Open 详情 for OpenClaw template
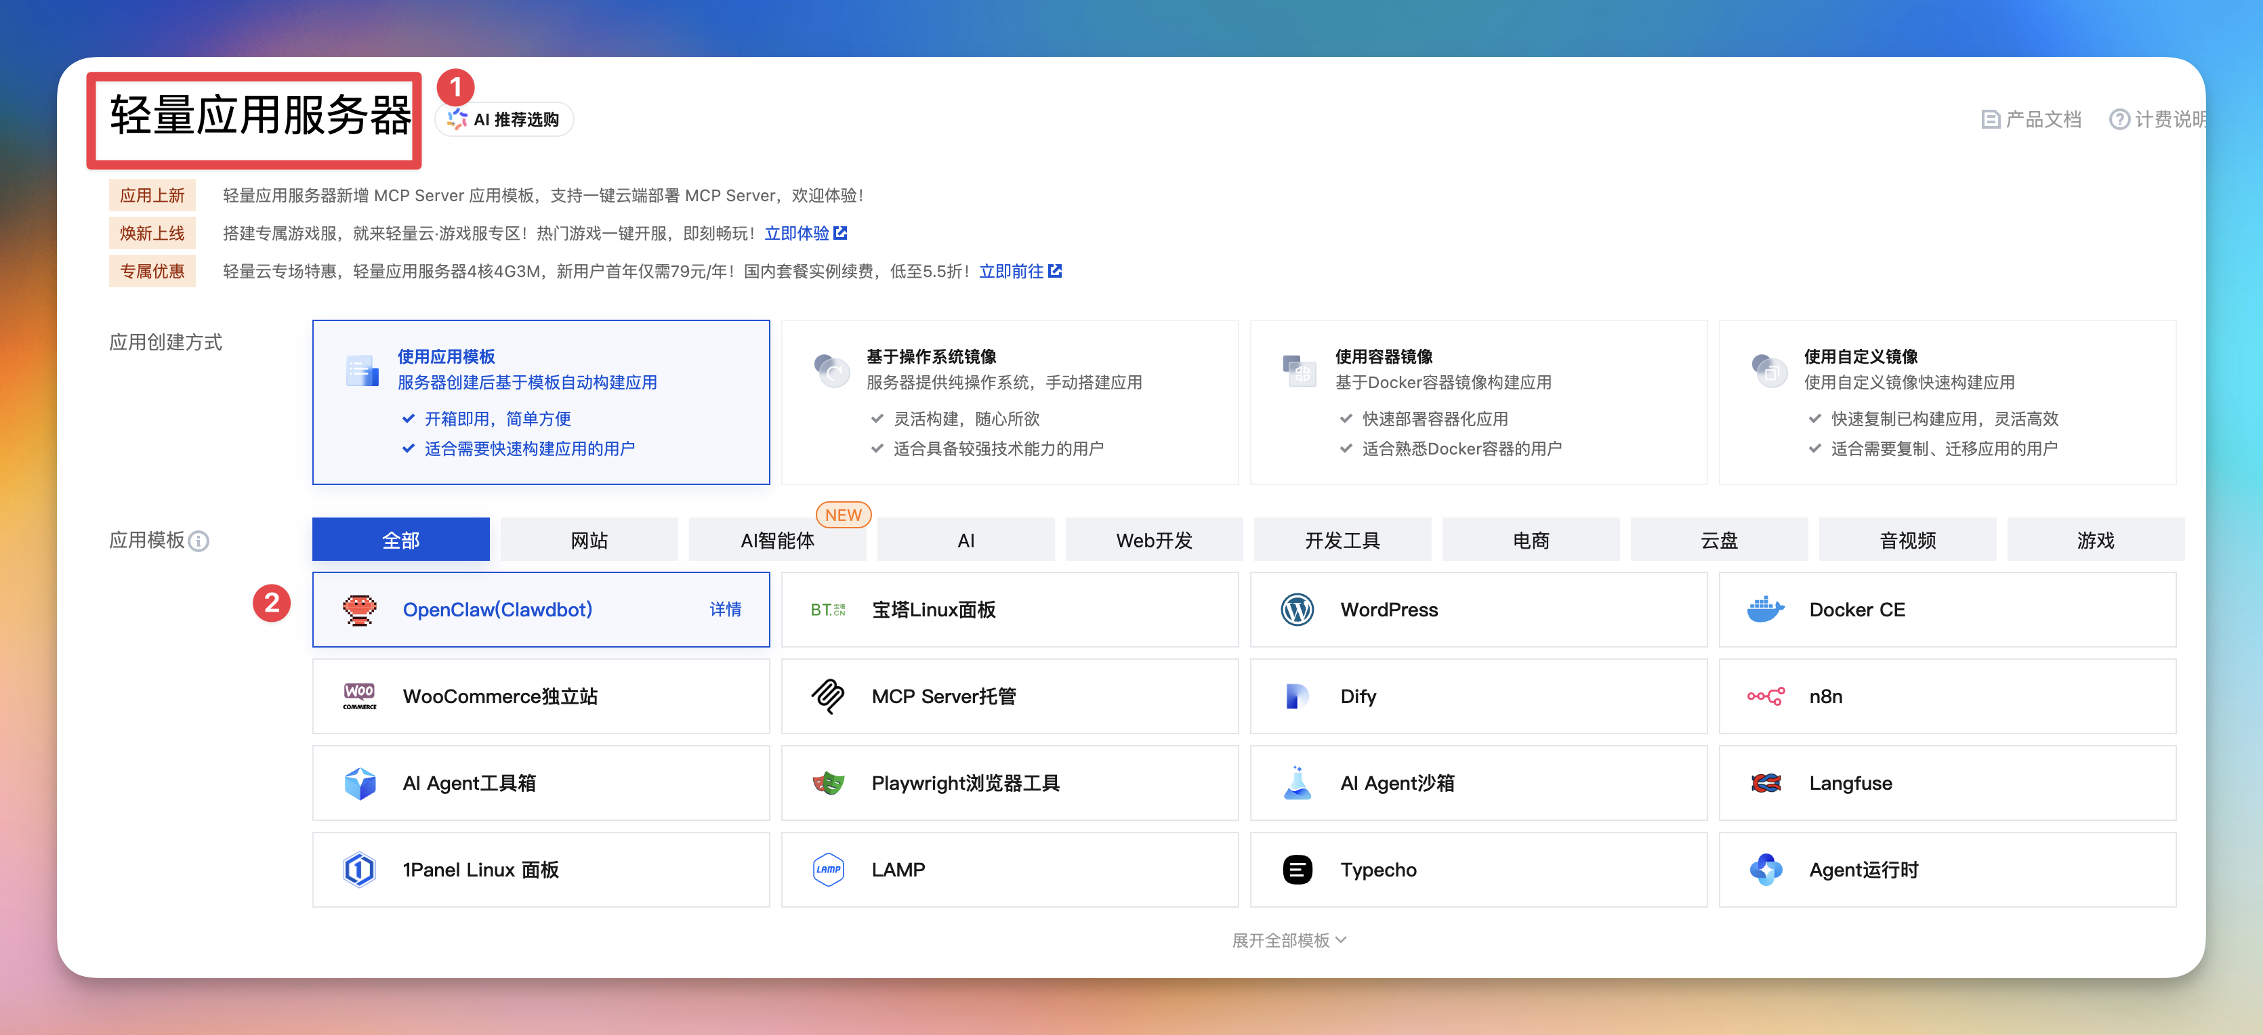This screenshot has height=1035, width=2263. pos(725,609)
